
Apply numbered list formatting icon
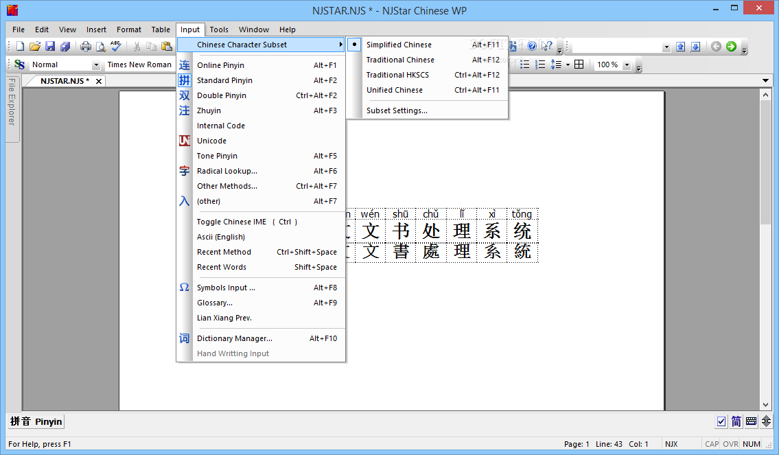point(540,65)
